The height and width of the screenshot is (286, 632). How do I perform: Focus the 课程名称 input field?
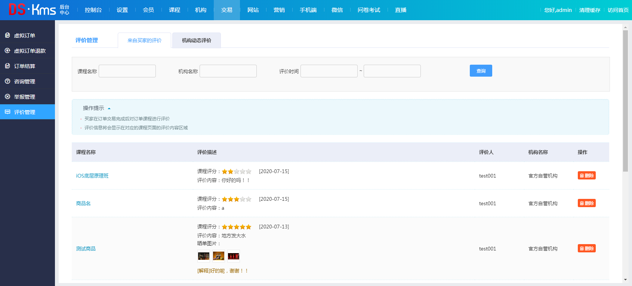point(127,71)
